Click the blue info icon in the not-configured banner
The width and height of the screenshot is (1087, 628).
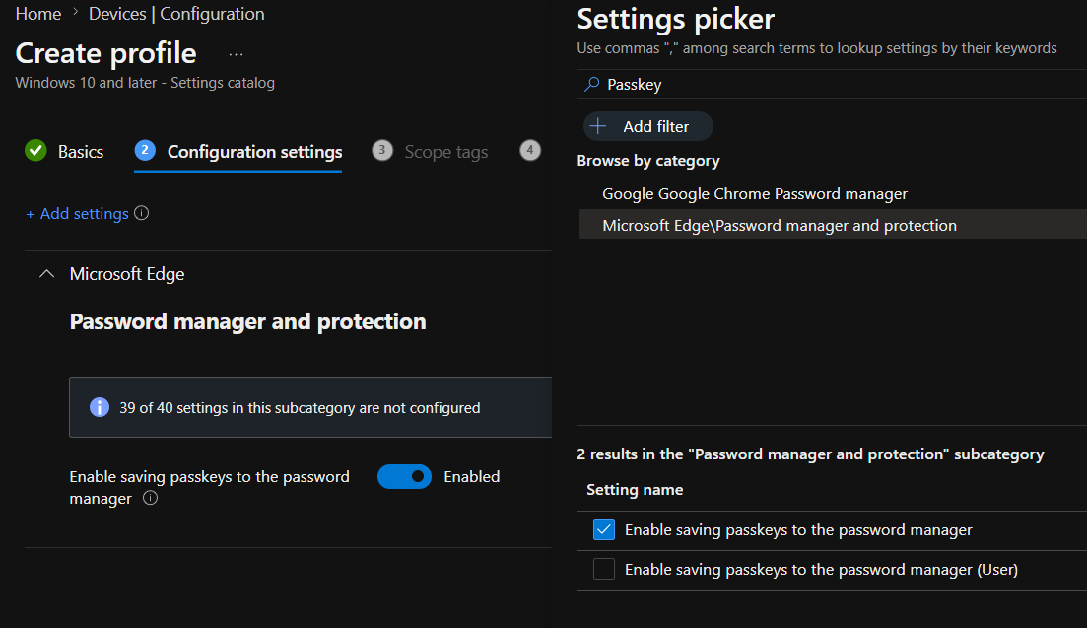pos(100,407)
